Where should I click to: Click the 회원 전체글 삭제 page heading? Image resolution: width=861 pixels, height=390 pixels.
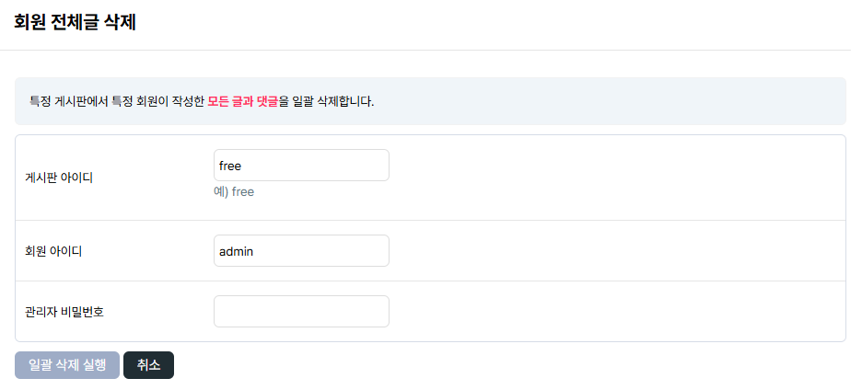tap(76, 23)
